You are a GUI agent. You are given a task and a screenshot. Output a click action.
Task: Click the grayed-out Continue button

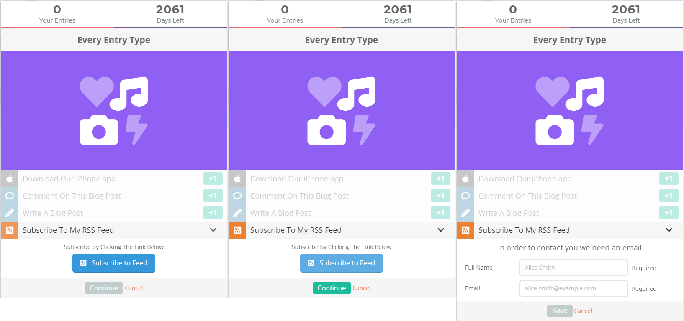[104, 288]
